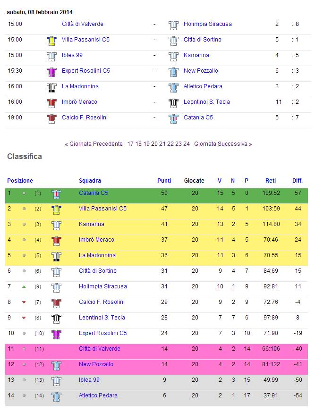The height and width of the screenshot is (412, 315).
Task: Click the dark red Calcio F. Rosolini jersey in fixtures
Action: click(x=51, y=118)
